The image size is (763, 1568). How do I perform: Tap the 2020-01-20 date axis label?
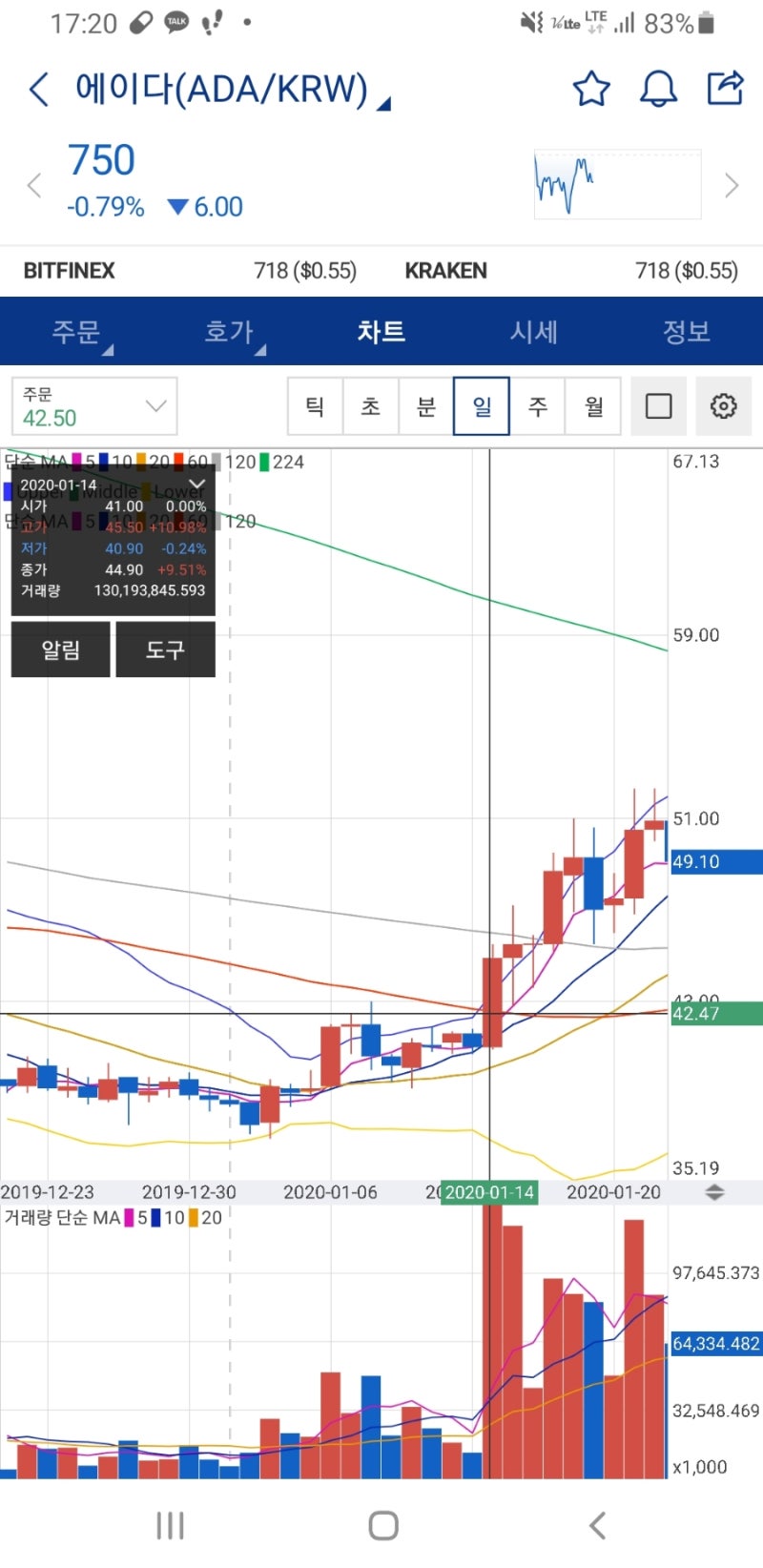[613, 1192]
